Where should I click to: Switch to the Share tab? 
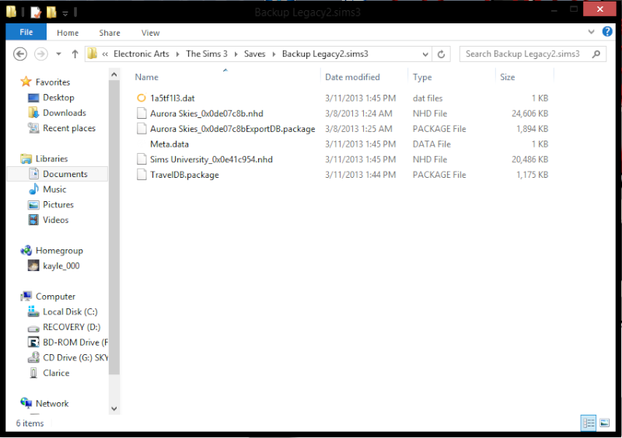pyautogui.click(x=110, y=33)
